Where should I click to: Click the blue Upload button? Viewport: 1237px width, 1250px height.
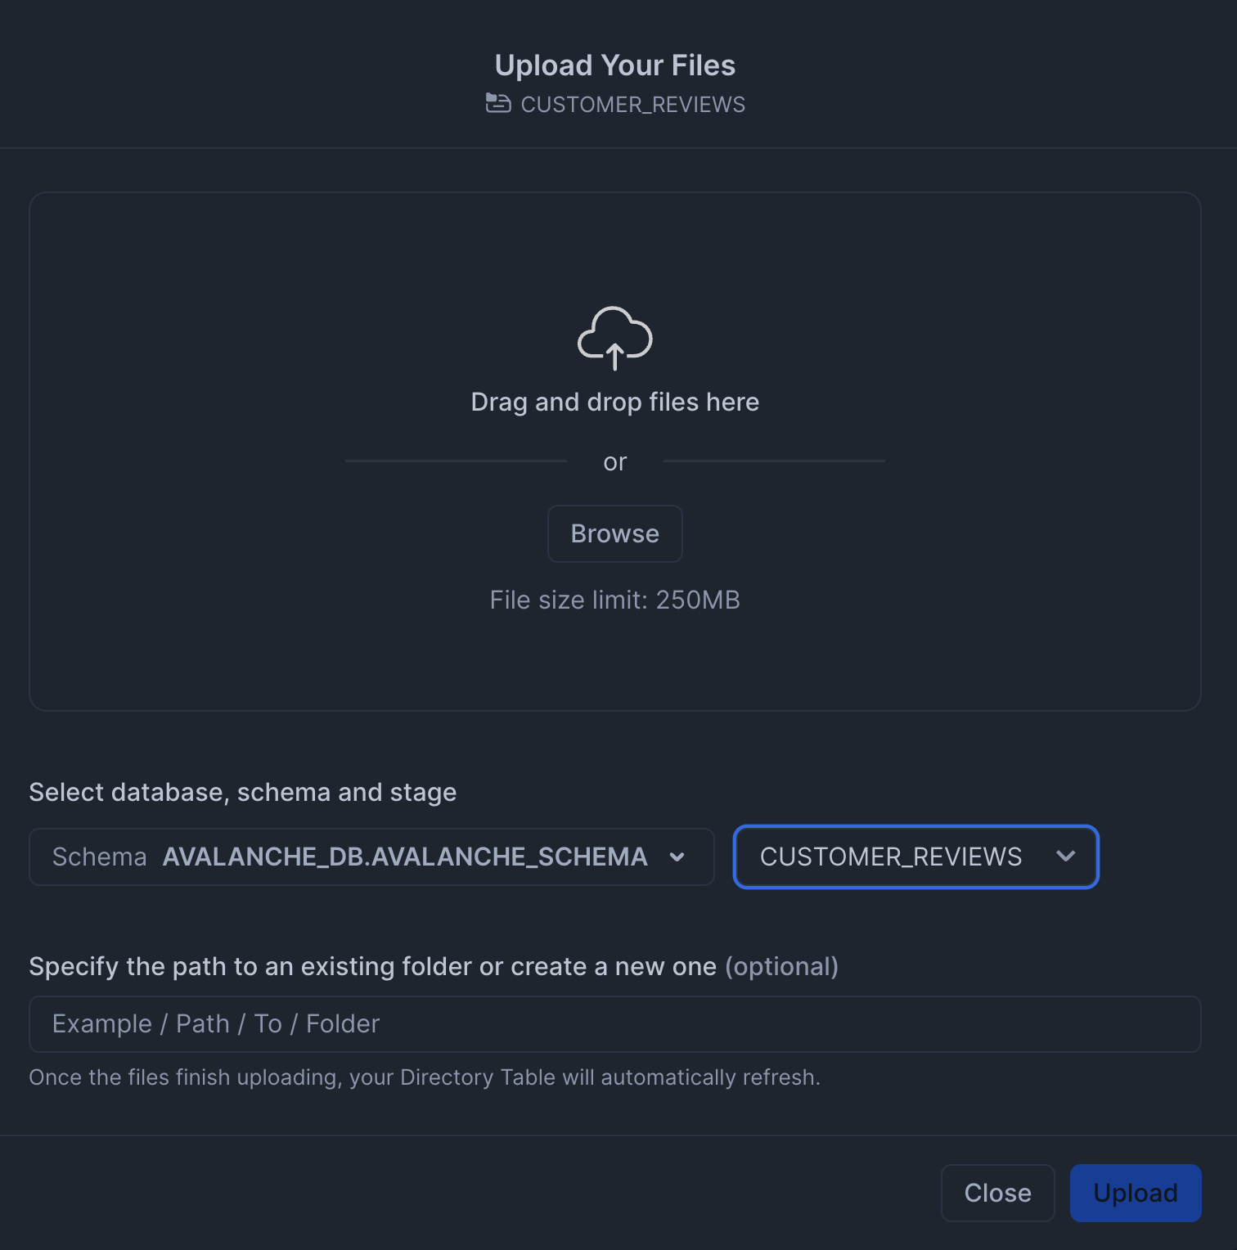click(1135, 1193)
